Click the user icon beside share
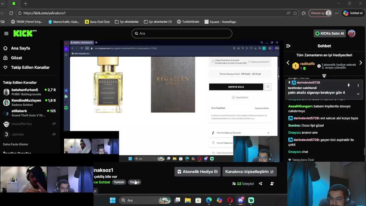Viewport: 366px width, 206px height. pyautogui.click(x=272, y=184)
